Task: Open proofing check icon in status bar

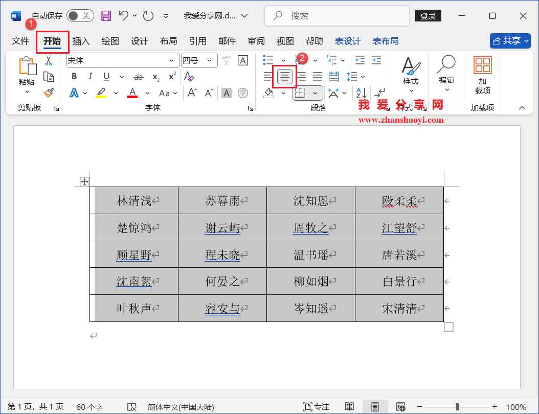Action: point(131,407)
